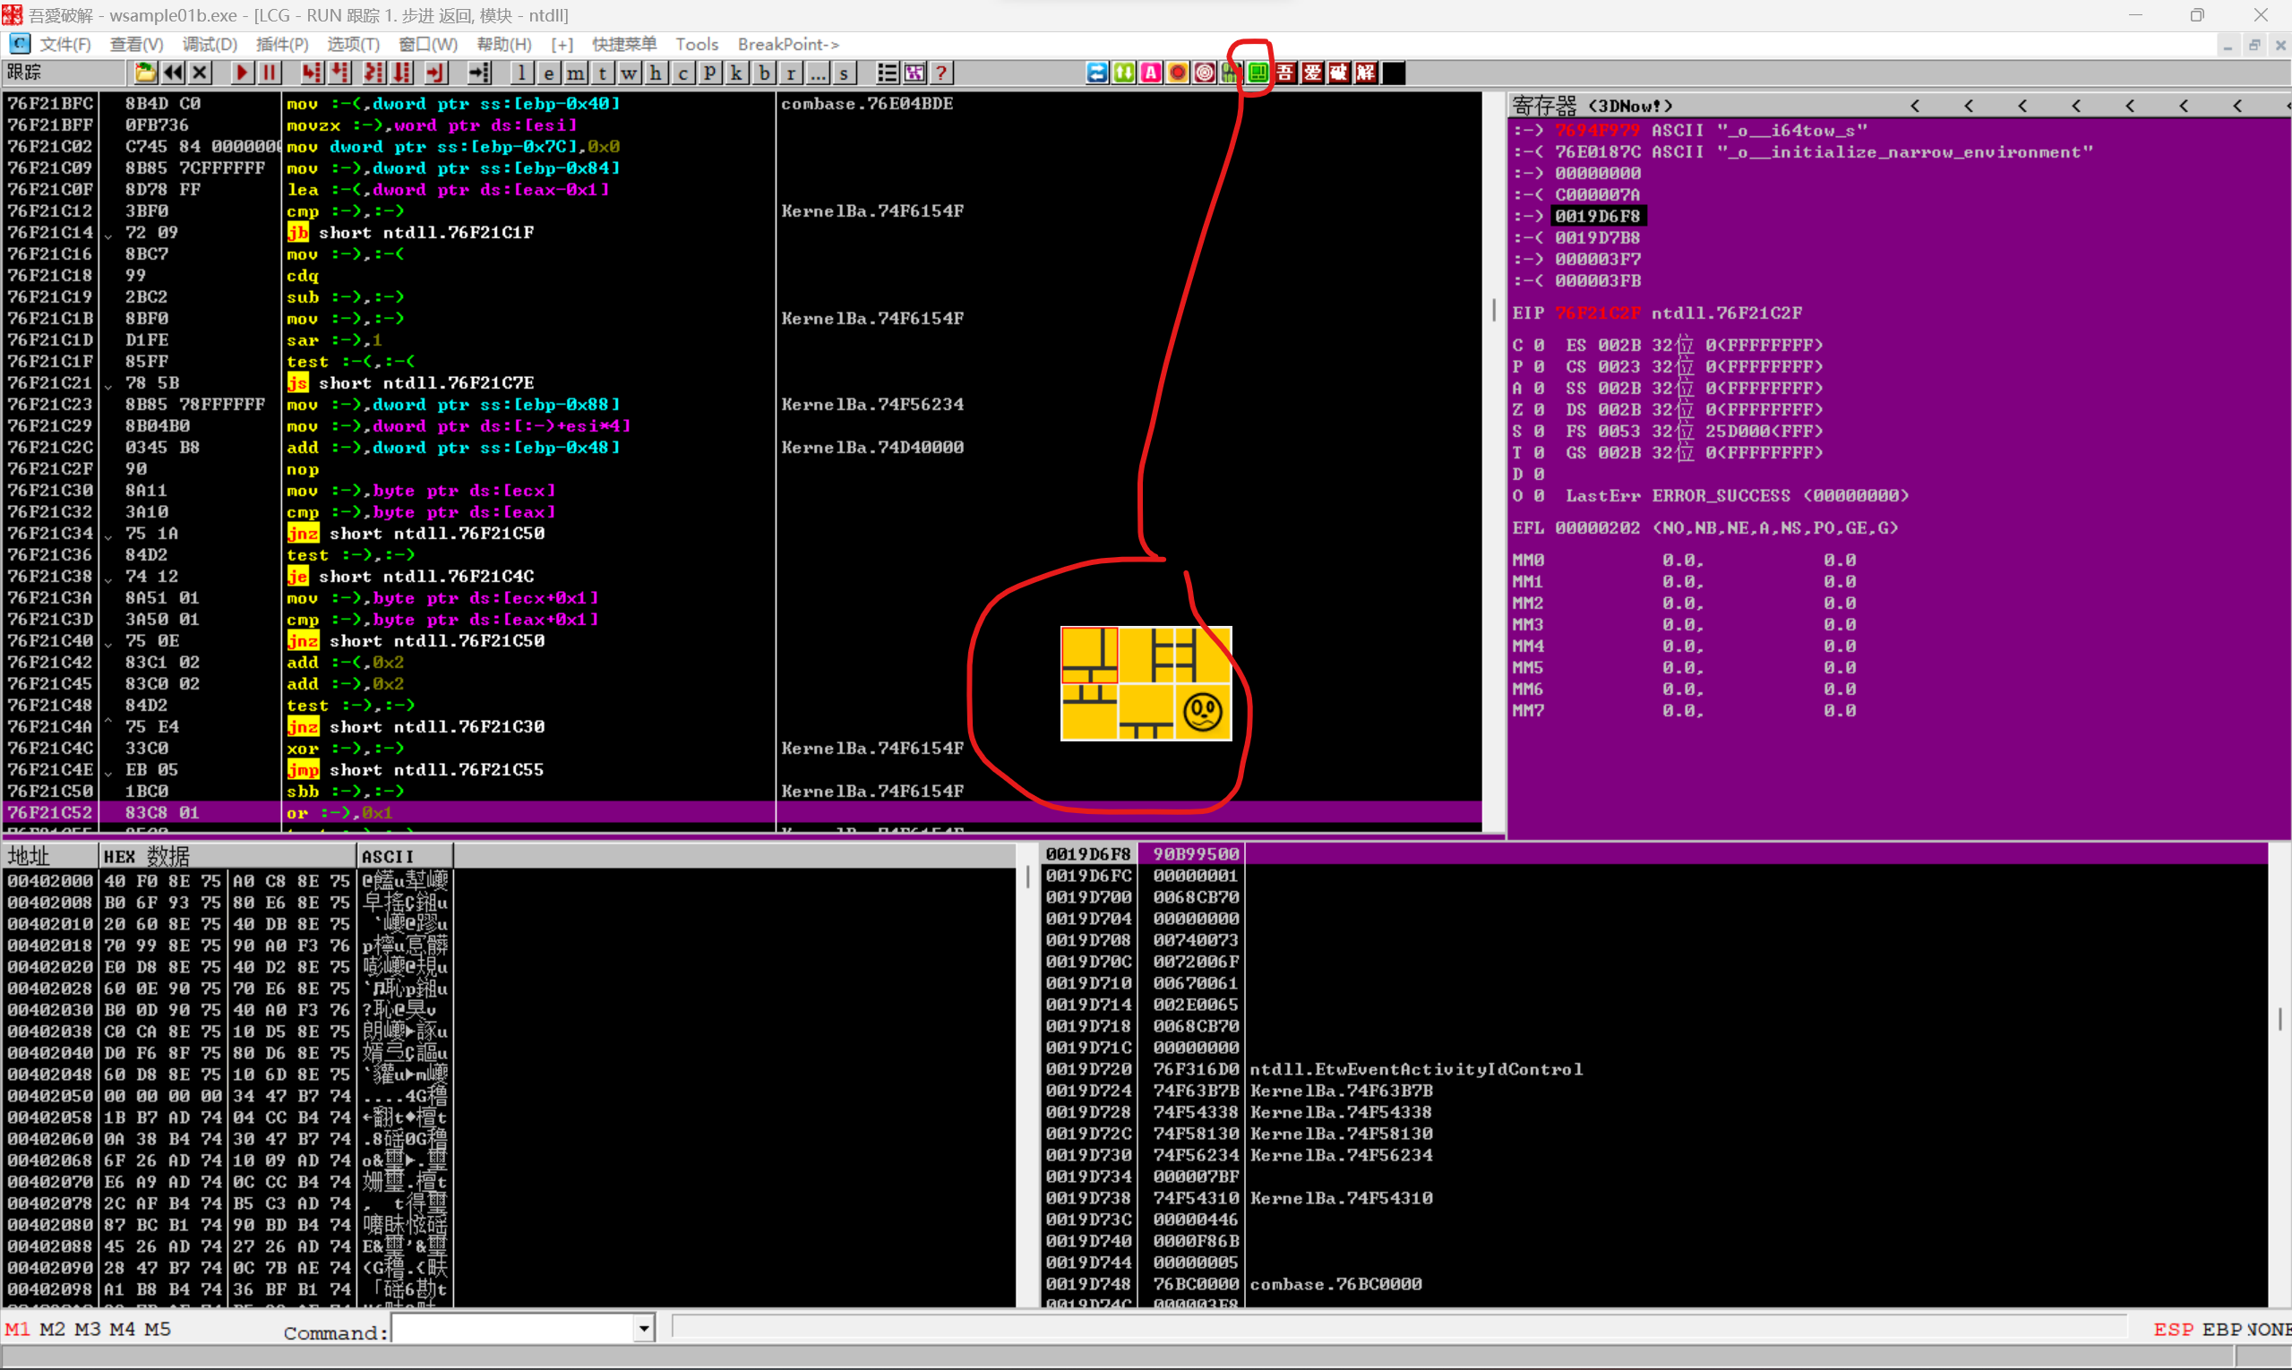The width and height of the screenshot is (2292, 1370).
Task: Click the Open file folder icon
Action: point(145,73)
